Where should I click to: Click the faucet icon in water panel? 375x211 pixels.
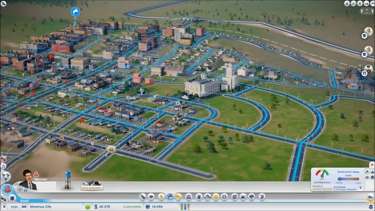point(367,172)
